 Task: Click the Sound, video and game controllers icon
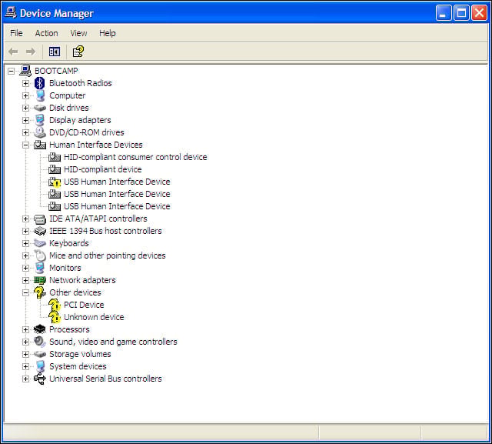[40, 342]
